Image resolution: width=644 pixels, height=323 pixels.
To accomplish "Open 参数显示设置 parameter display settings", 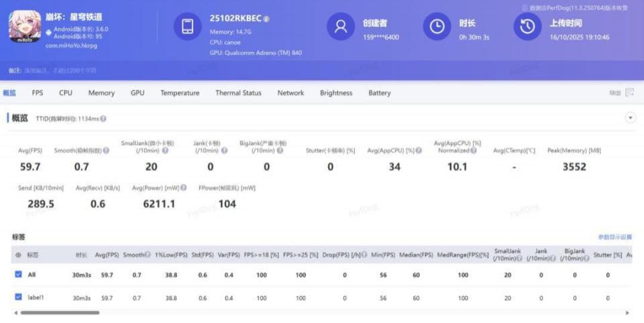I will coord(614,237).
